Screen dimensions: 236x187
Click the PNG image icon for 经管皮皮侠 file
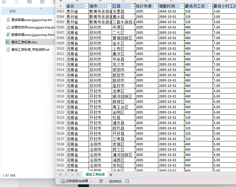coord(8,27)
